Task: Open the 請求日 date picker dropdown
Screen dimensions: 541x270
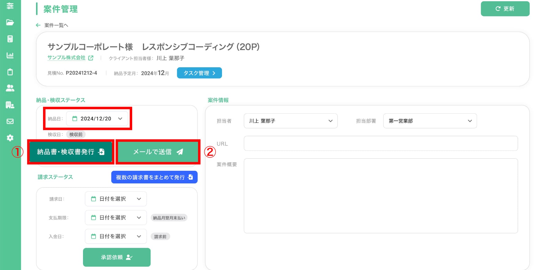Action: (x=116, y=199)
